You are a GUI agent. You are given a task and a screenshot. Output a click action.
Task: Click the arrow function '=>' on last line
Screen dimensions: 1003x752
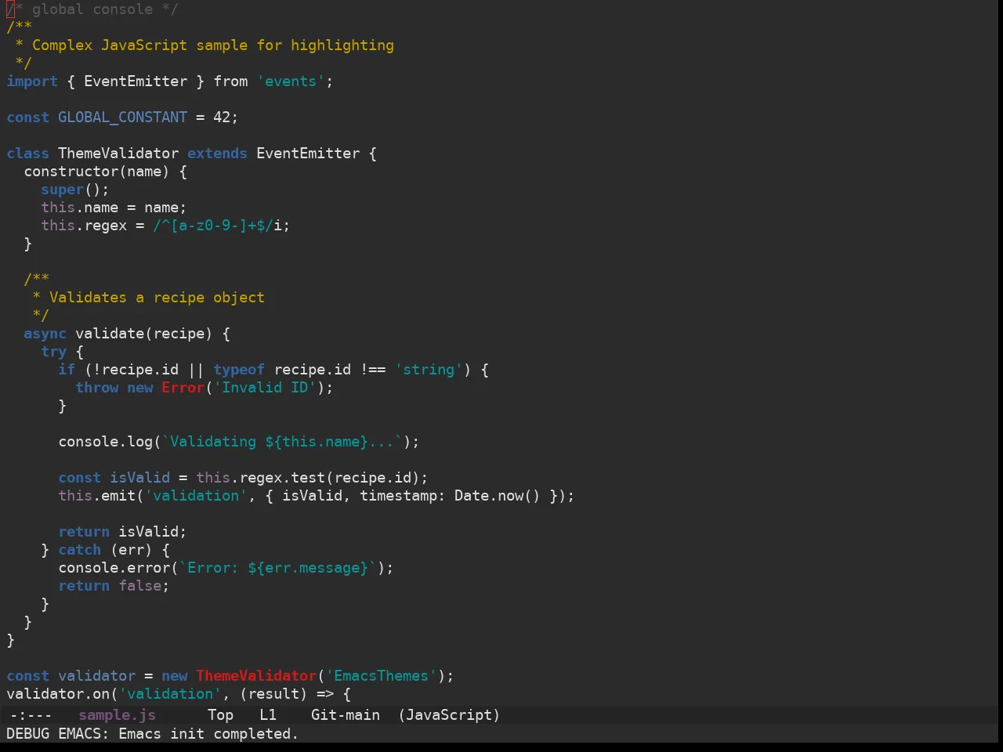(x=325, y=694)
